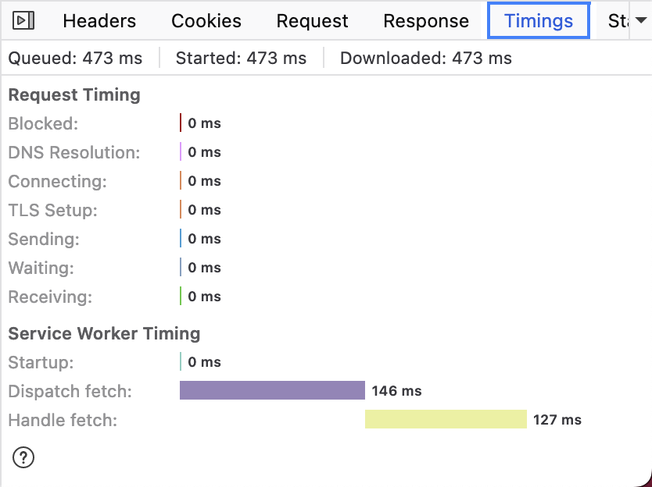Click the Downloaded: 473 ms label
Screen dimensions: 652x487
[x=426, y=58]
